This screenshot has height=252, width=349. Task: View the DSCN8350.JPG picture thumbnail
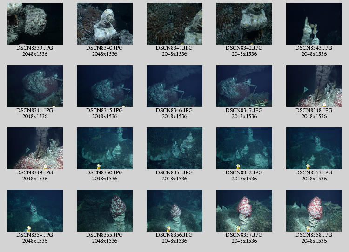click(105, 148)
